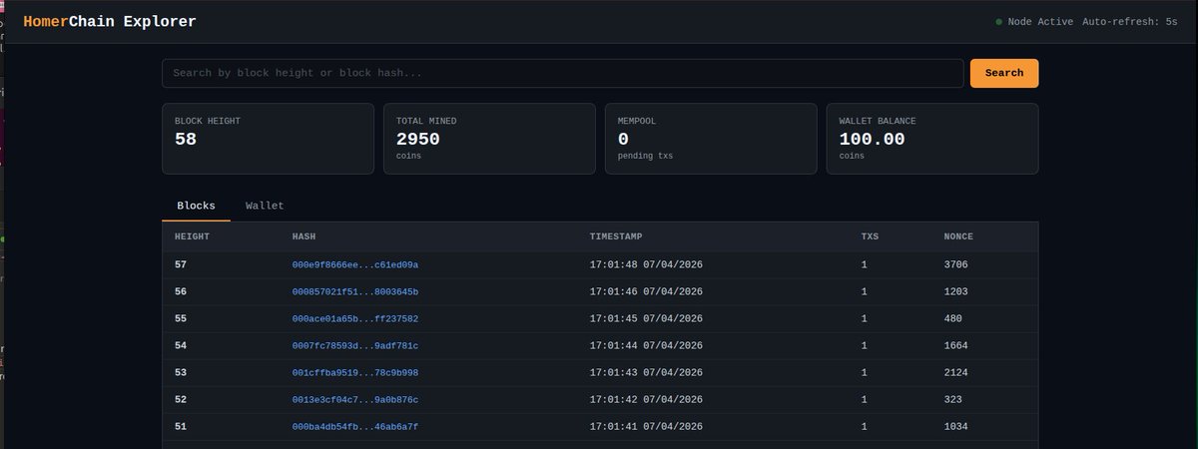Click the Node Active status text
The height and width of the screenshot is (449, 1198).
click(1041, 22)
